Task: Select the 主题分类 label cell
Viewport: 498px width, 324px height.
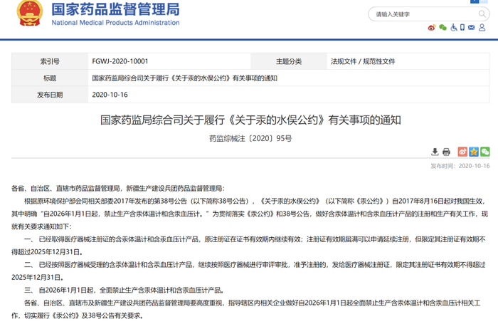Action: tap(289, 61)
